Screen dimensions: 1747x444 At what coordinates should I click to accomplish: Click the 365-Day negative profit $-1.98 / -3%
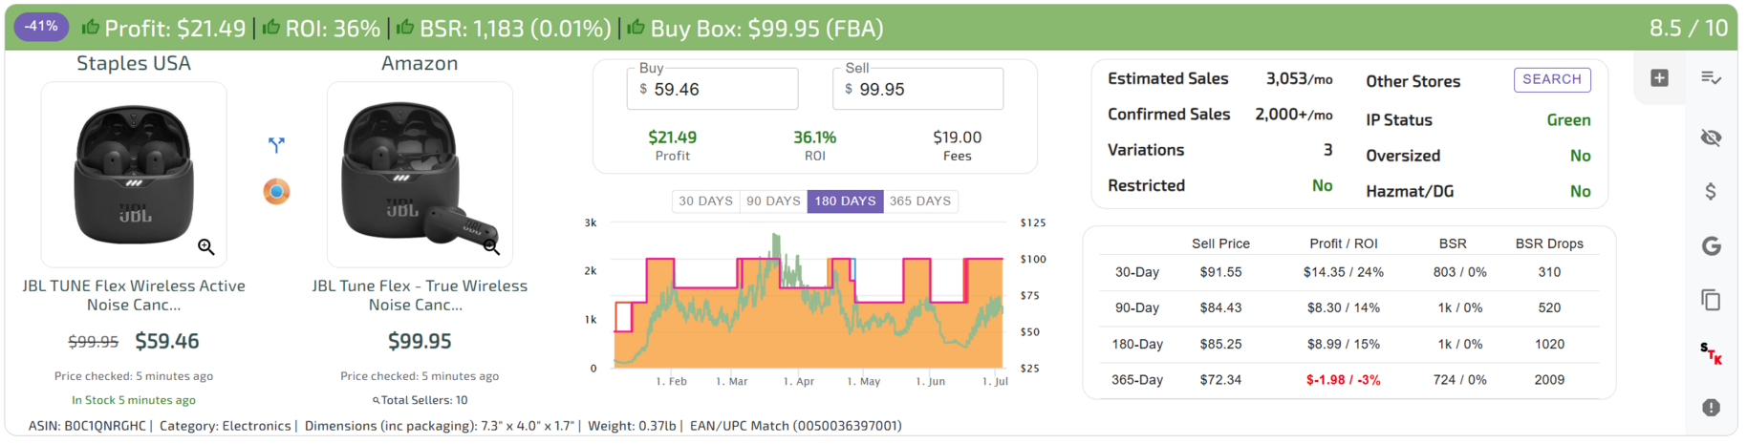click(x=1343, y=380)
